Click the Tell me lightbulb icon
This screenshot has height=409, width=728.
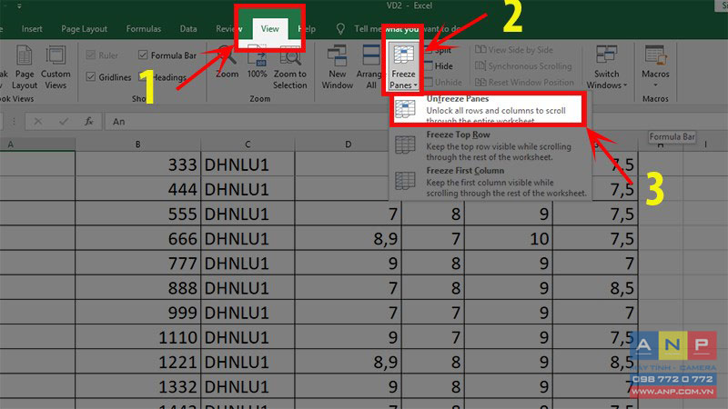[340, 29]
